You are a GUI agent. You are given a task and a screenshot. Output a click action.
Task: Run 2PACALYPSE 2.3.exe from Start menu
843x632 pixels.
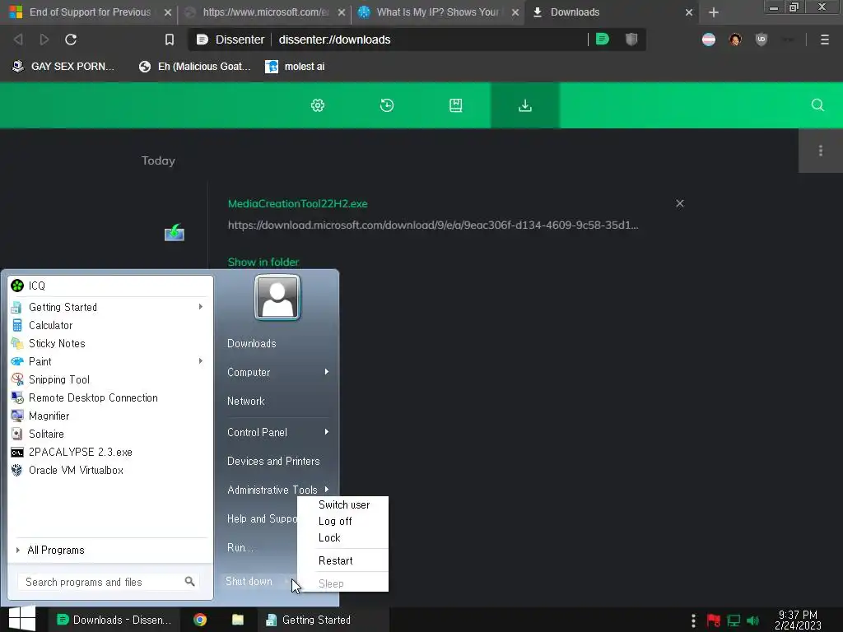(x=111, y=452)
